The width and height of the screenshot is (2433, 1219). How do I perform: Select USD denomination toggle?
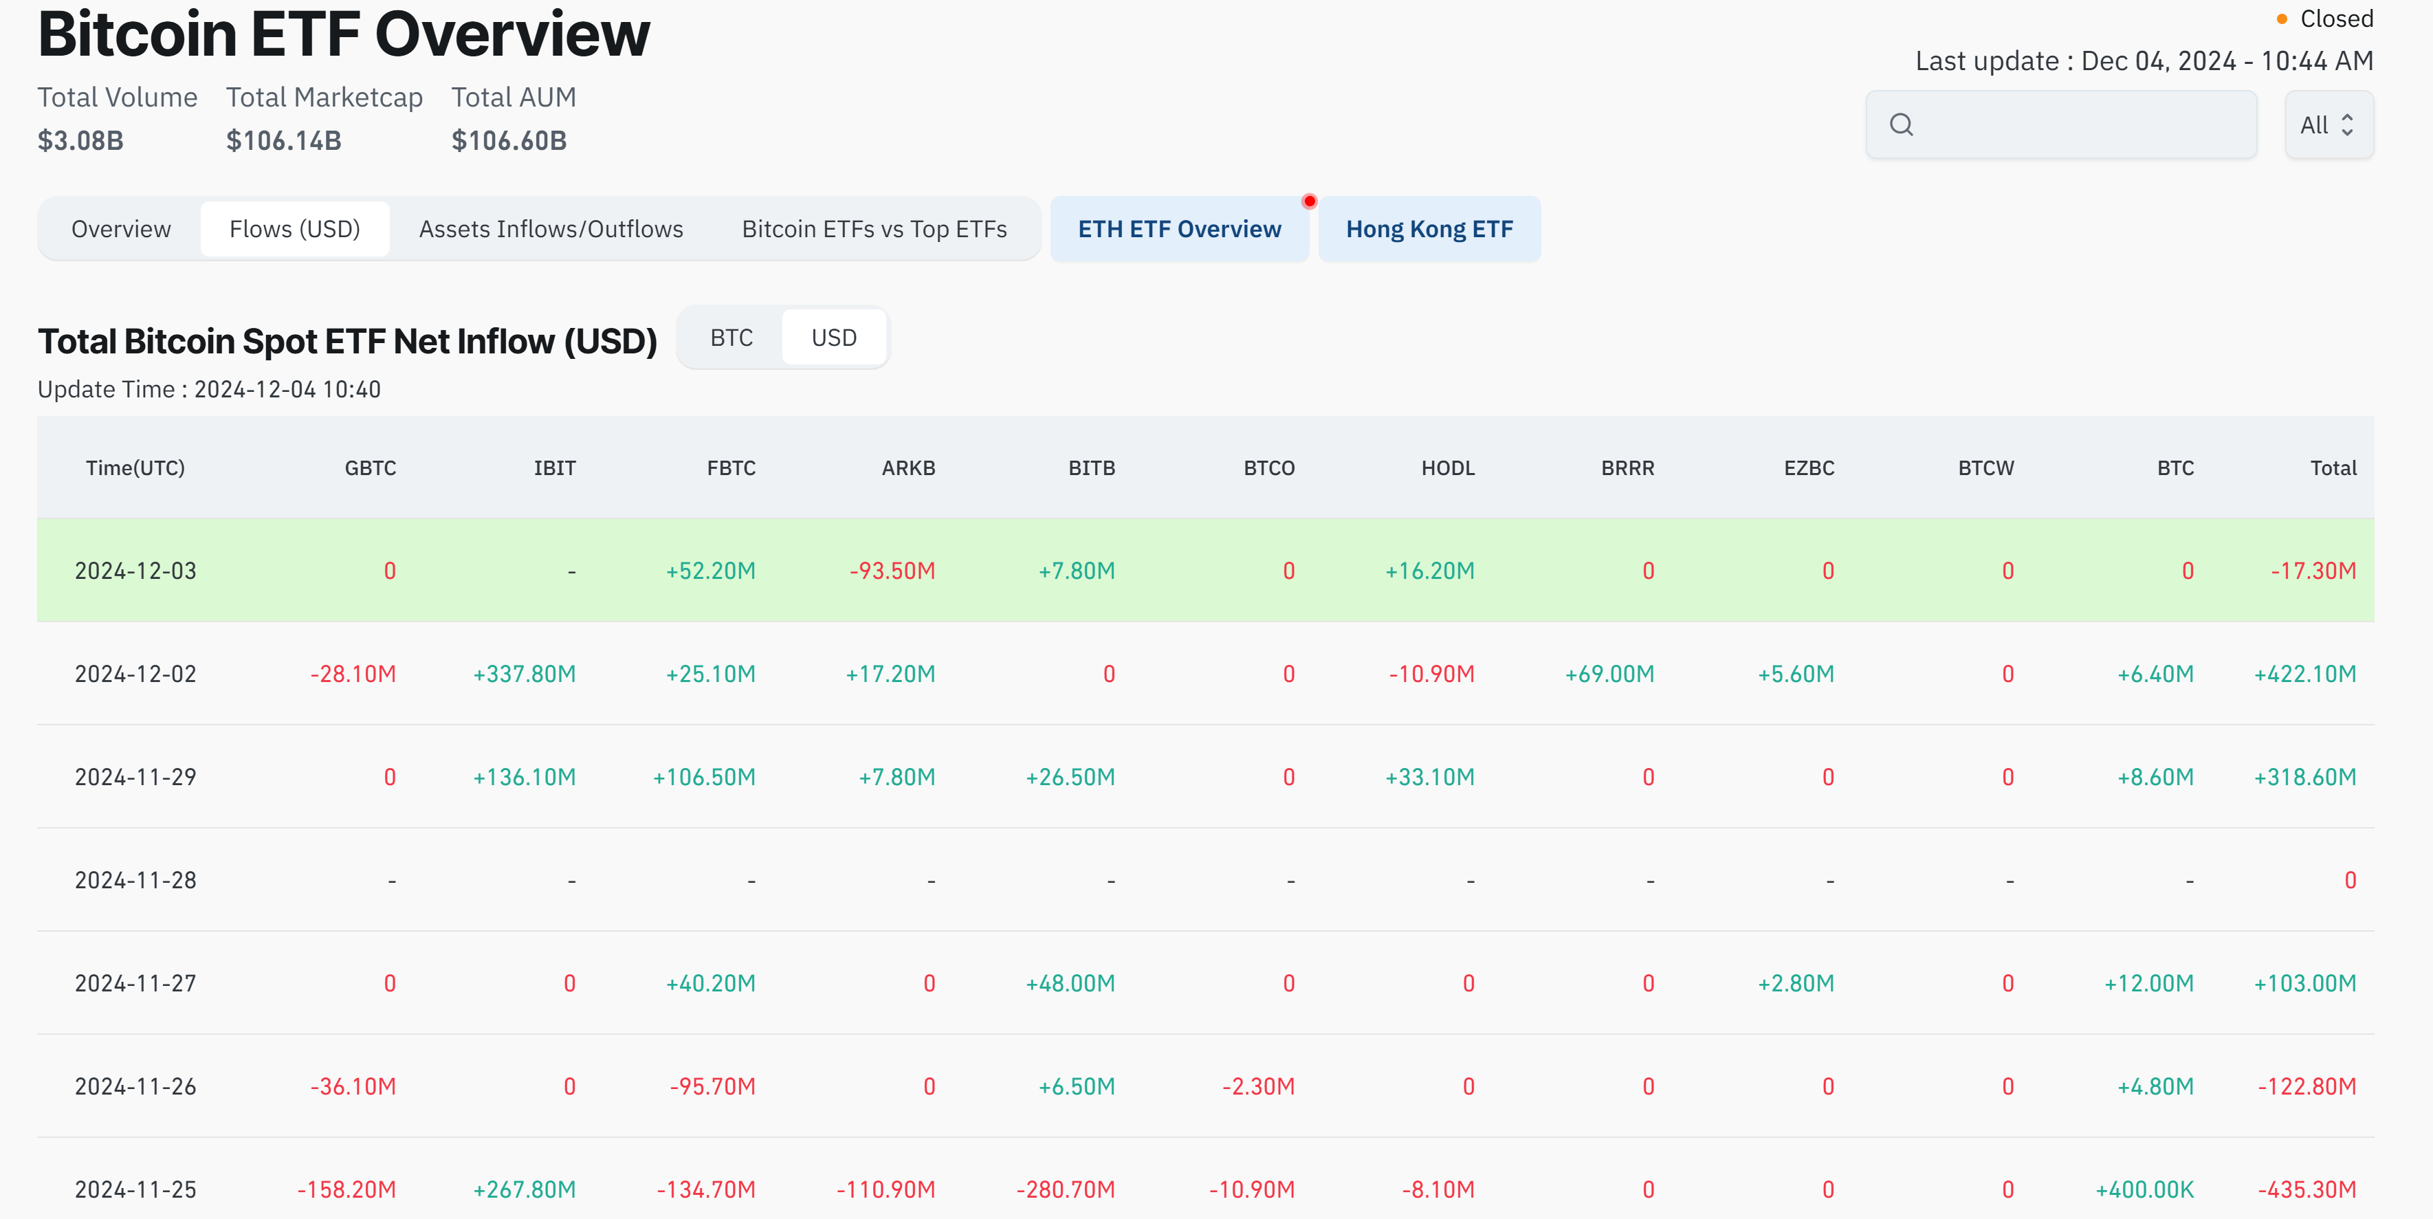pos(833,338)
